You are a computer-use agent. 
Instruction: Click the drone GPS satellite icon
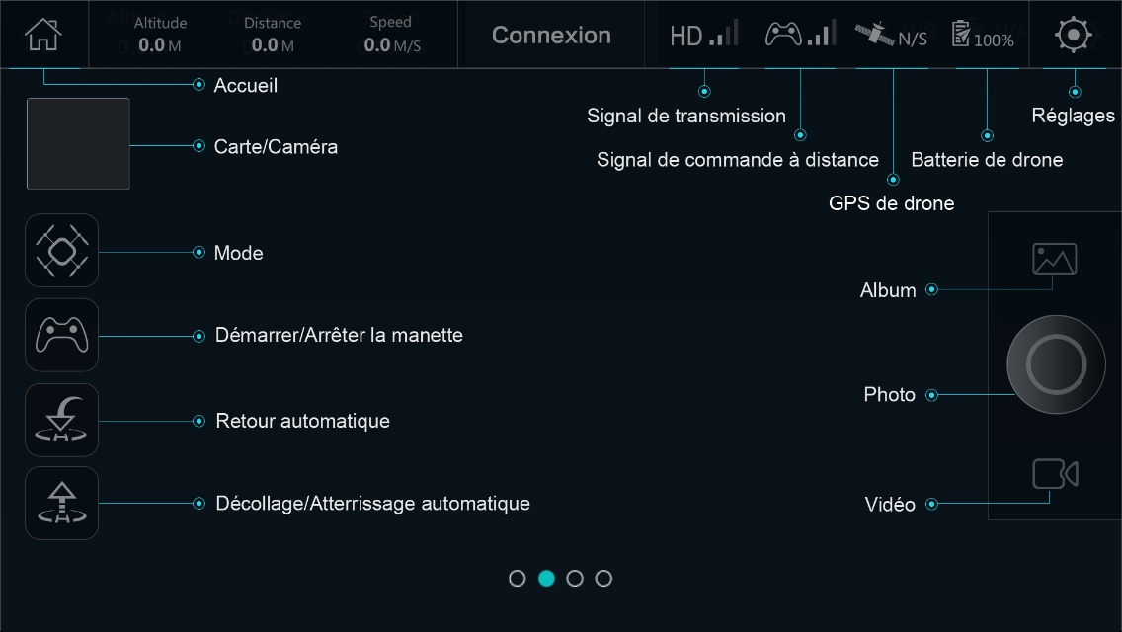(892, 35)
